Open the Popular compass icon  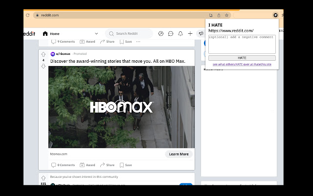click(161, 34)
